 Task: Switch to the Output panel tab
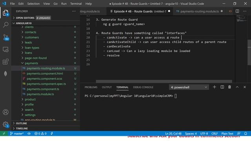pos(107,87)
